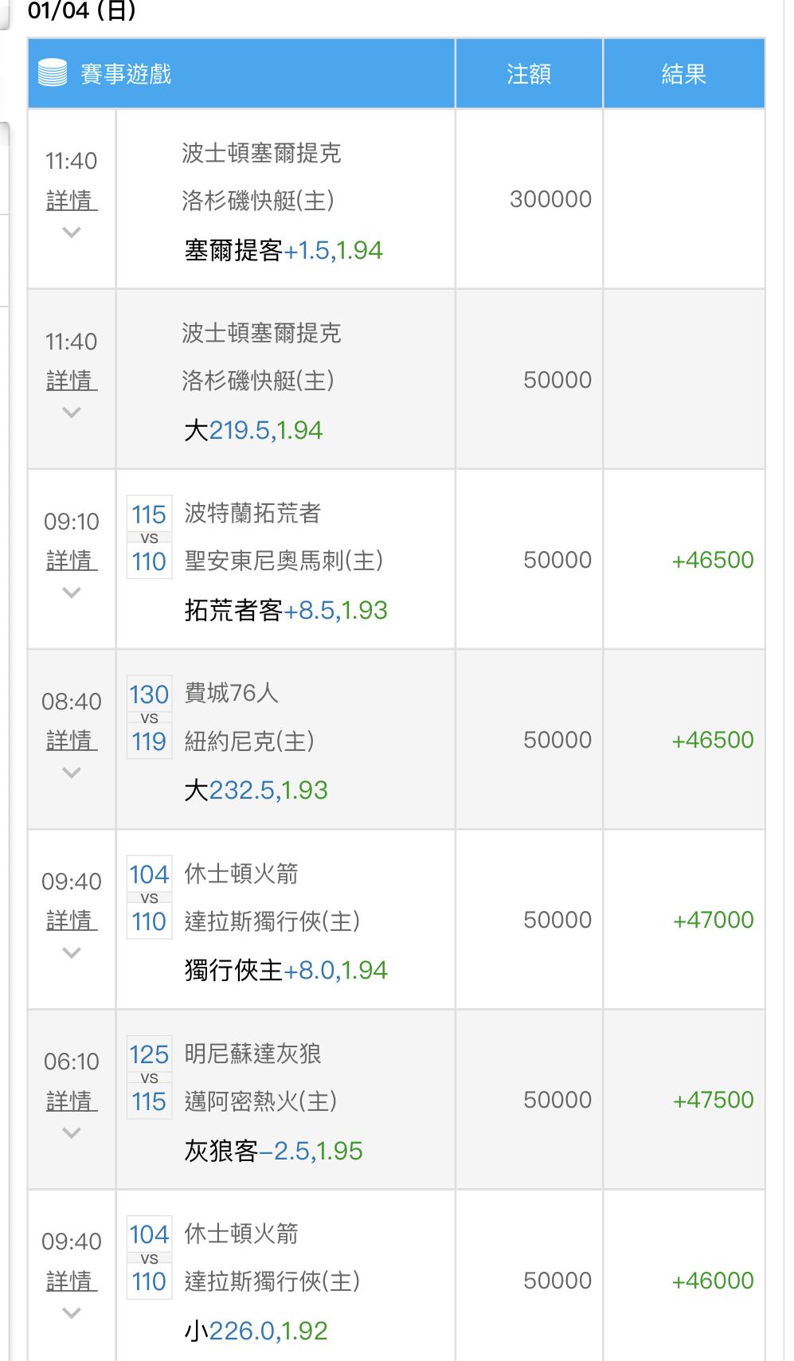Expand chevron under Celtics +1.5 bet row

72,233
